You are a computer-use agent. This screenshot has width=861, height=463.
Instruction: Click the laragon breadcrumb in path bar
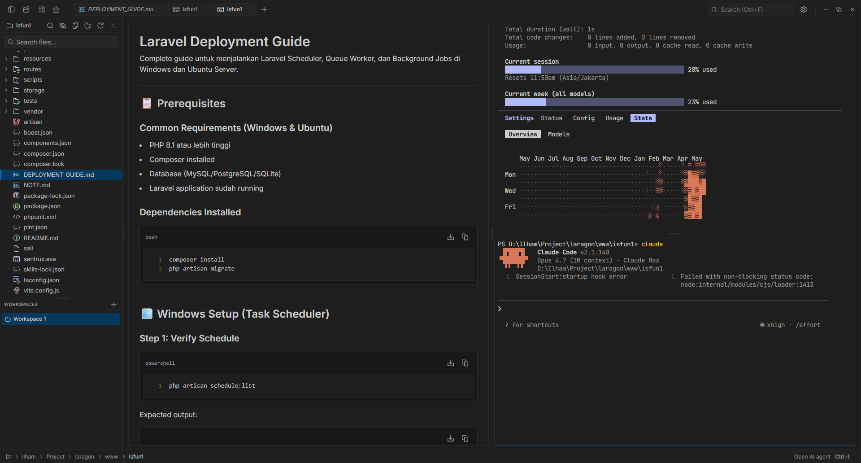84,457
